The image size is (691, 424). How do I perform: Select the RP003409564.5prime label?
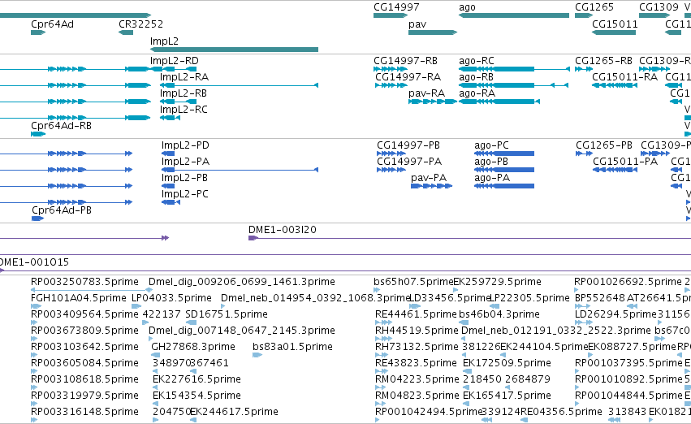click(x=84, y=314)
